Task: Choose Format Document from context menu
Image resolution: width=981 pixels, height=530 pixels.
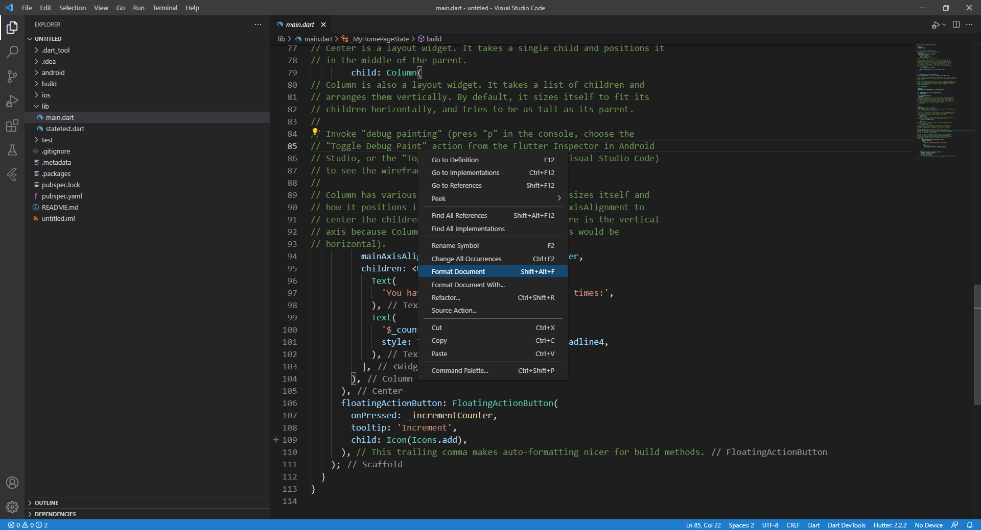Action: click(493, 271)
